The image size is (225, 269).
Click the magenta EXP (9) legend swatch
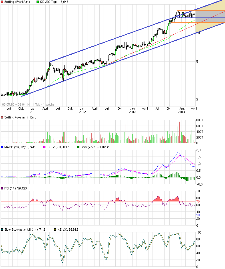(x=44, y=147)
